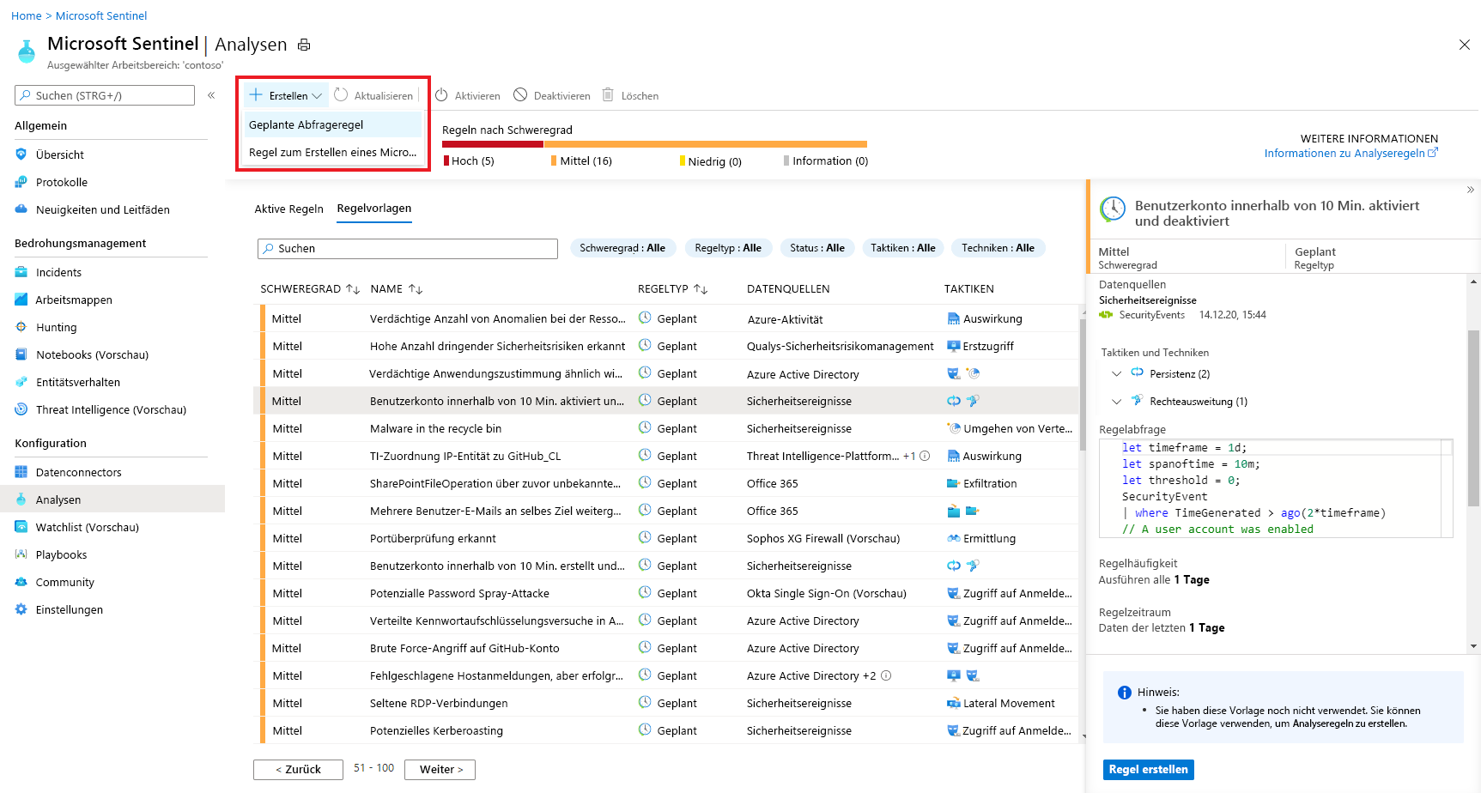Screen dimensions: 1481x793
Task: Click the Regel erstellen button
Action: coord(1148,770)
